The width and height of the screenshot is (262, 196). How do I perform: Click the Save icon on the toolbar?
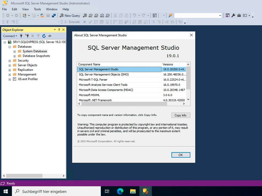coord(48,15)
